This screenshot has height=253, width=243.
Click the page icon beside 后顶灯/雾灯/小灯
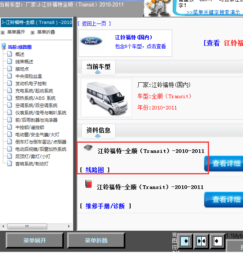(x=10, y=156)
